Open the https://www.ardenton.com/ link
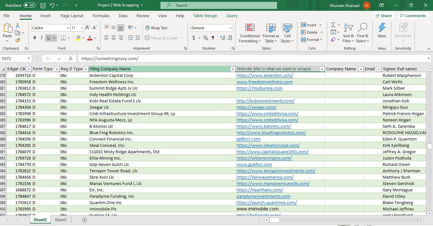 (x=265, y=76)
